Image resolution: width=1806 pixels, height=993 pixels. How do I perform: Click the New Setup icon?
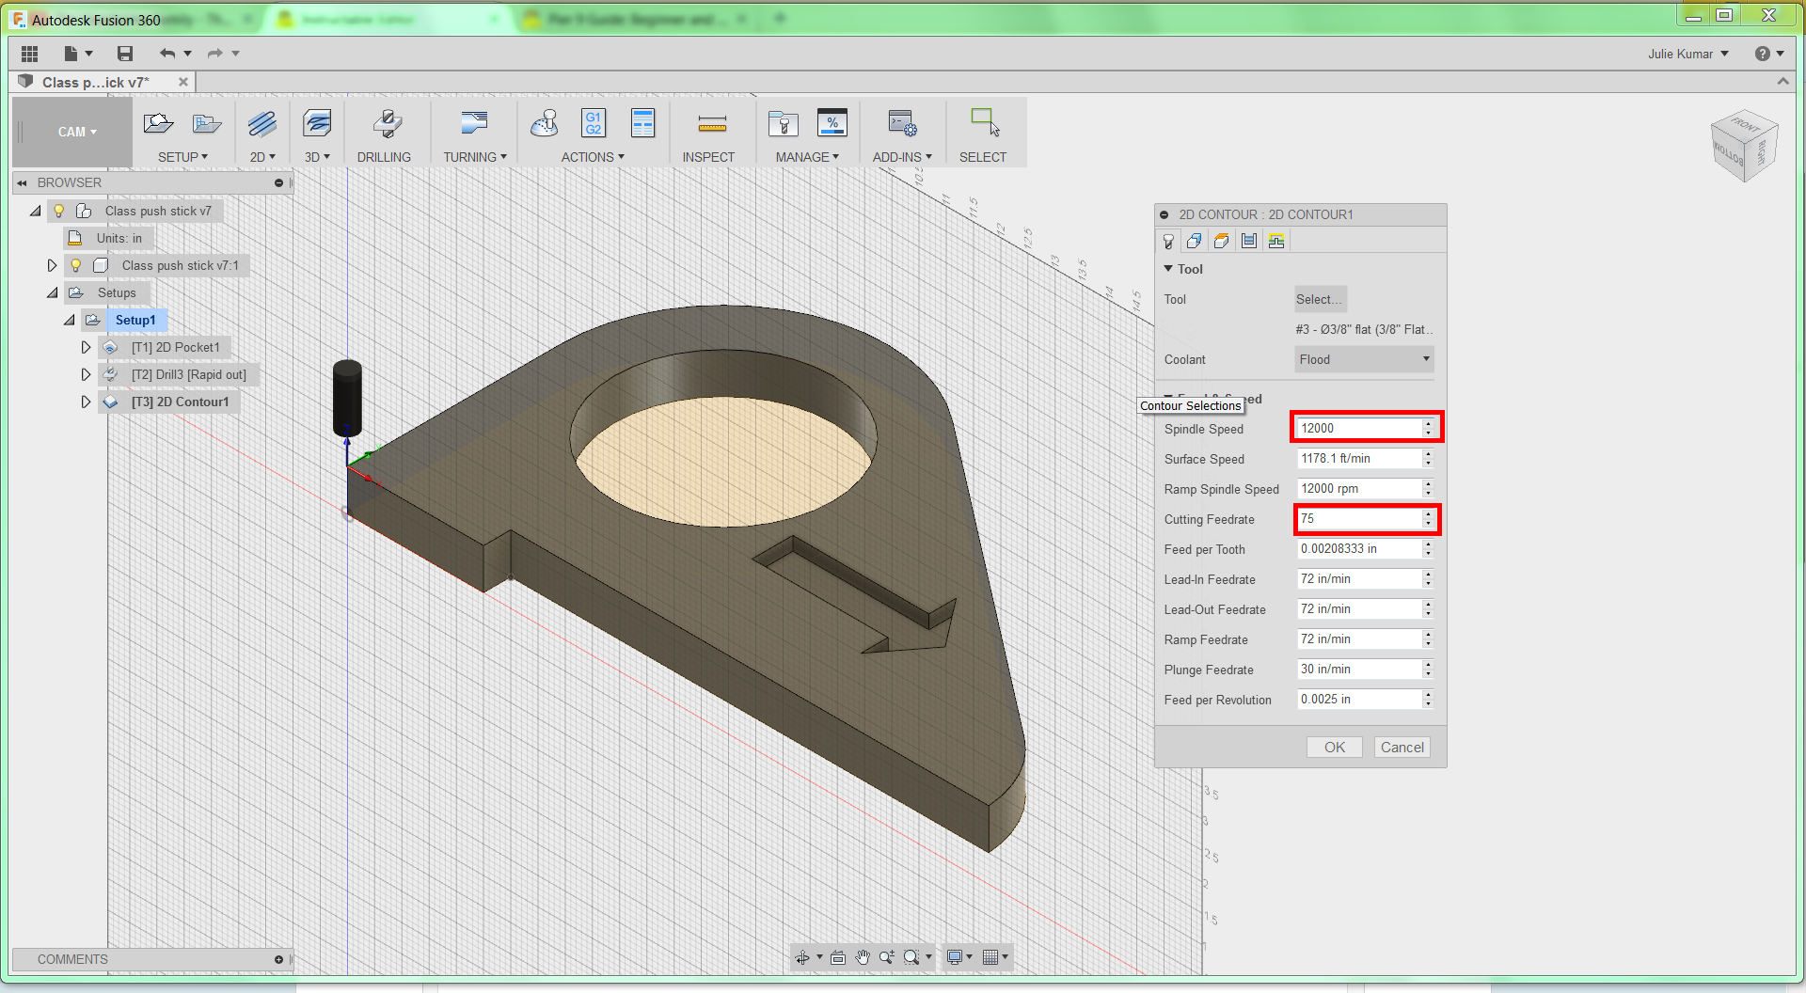tap(158, 123)
